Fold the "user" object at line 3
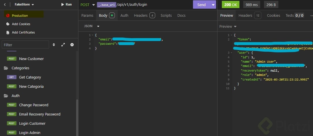This screenshot has height=136, width=313. click(x=231, y=53)
